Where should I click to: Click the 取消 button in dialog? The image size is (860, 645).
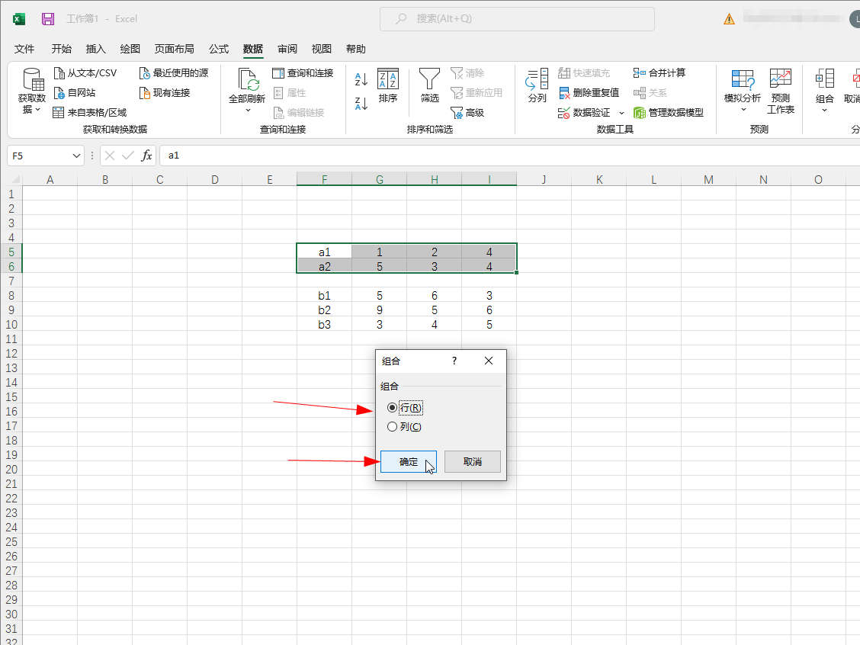point(473,462)
